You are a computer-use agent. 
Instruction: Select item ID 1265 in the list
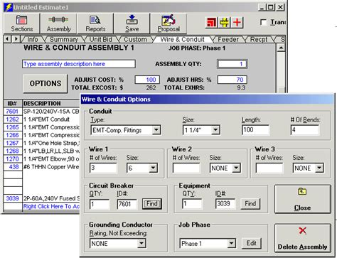tap(13, 127)
